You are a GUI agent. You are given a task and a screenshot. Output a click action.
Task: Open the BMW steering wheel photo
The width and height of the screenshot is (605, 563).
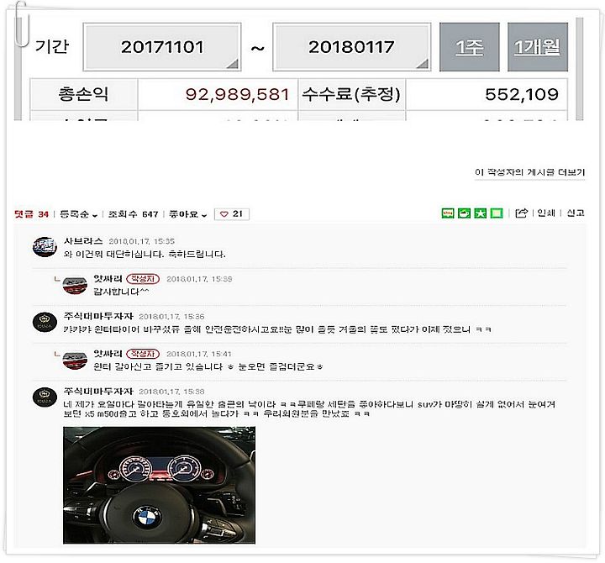[159, 485]
